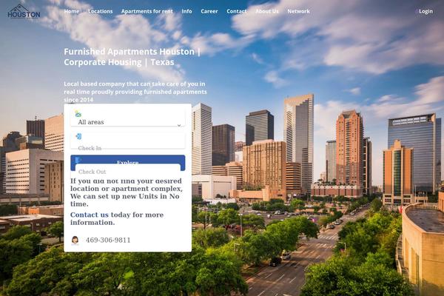The height and width of the screenshot is (296, 444).
Task: Open the Home menu item
Action: click(x=71, y=11)
